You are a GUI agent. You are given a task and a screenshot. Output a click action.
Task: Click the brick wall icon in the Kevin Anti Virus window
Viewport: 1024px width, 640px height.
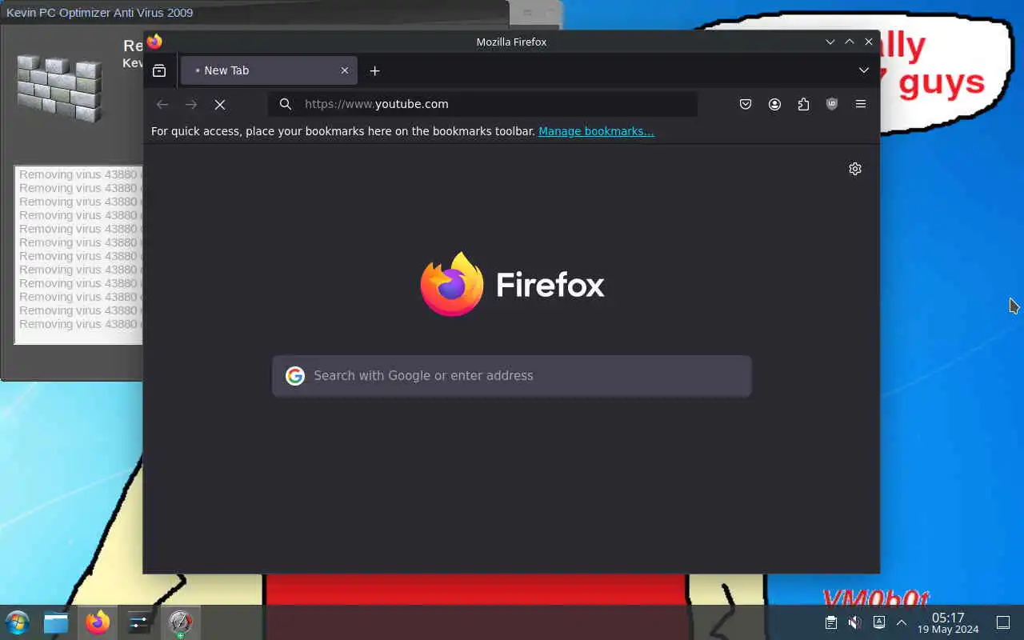60,88
